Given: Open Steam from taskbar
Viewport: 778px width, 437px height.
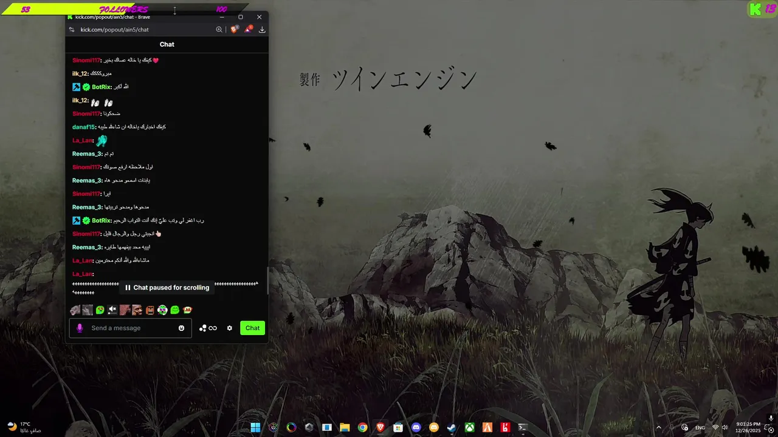Looking at the screenshot, I should tap(452, 427).
